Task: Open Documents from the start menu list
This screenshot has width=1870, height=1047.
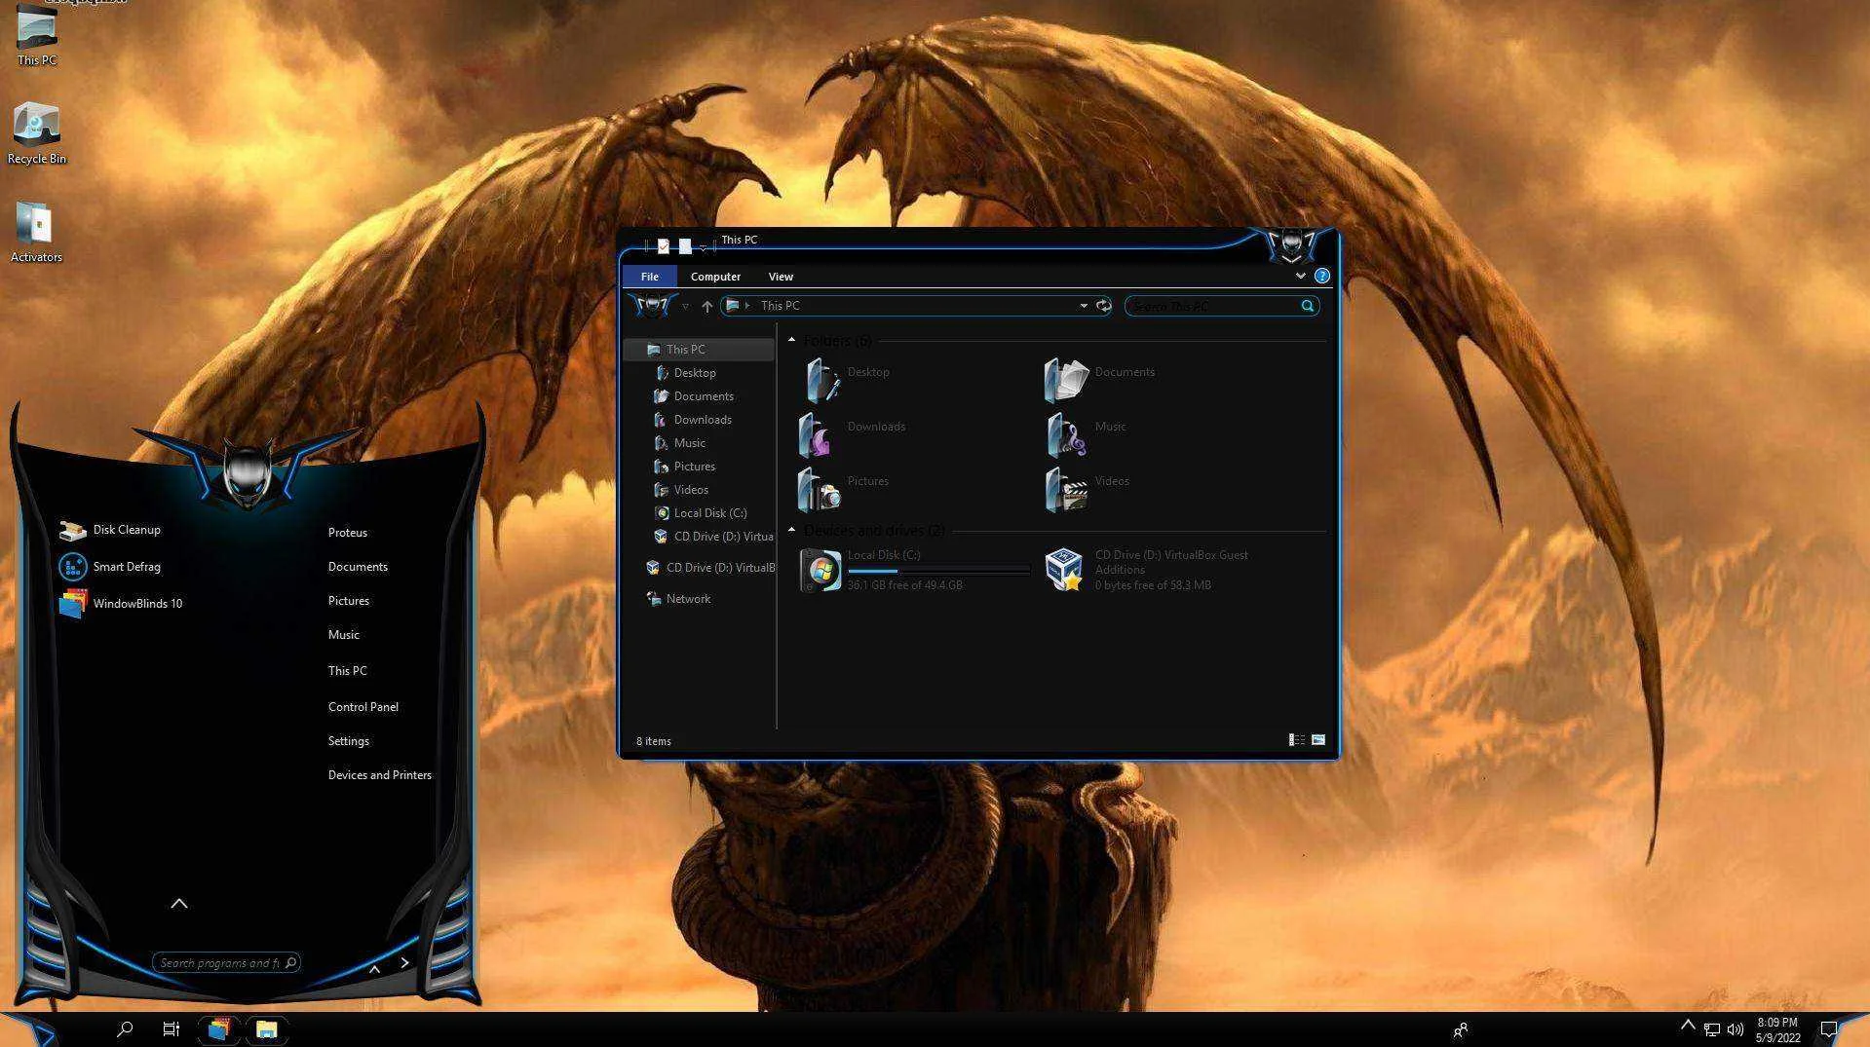Action: 358,567
